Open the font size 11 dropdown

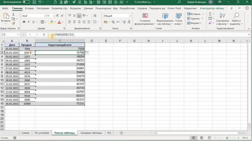[x=54, y=16]
